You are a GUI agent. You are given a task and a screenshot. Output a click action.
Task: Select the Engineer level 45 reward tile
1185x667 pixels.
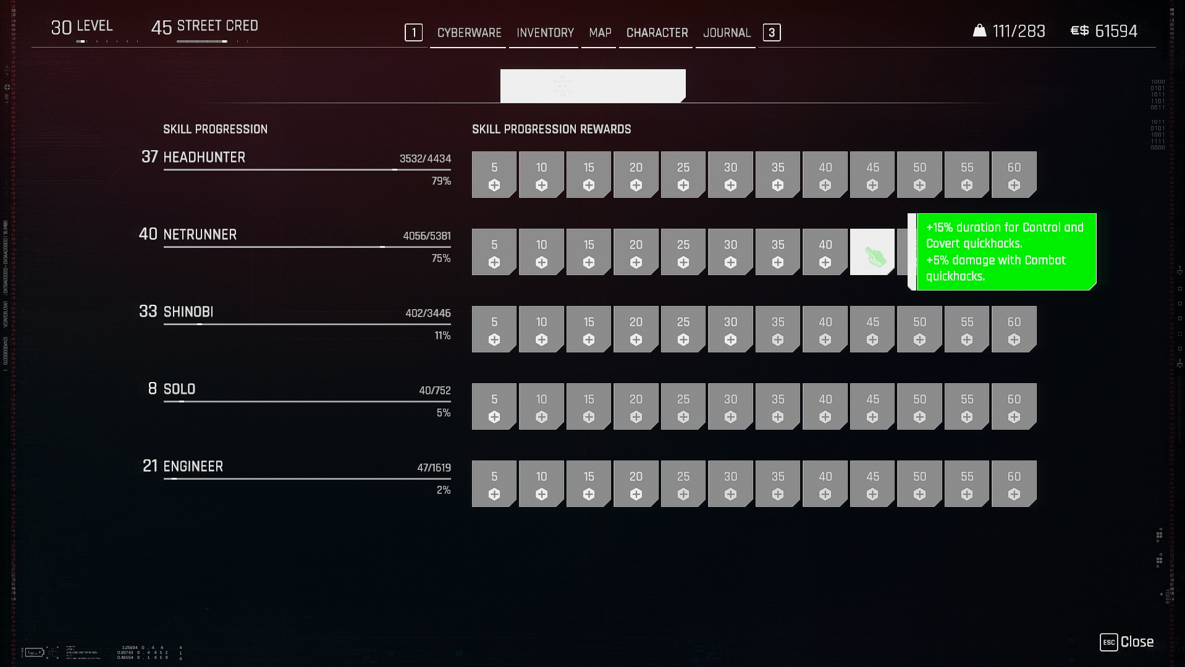click(872, 484)
